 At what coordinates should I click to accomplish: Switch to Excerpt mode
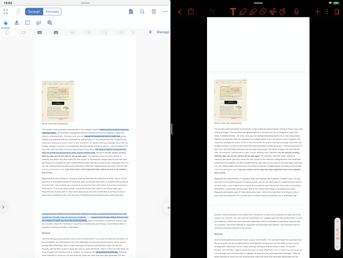coord(34,12)
